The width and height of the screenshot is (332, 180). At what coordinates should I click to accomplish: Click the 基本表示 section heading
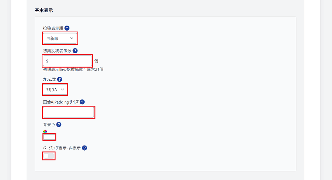pos(44,10)
